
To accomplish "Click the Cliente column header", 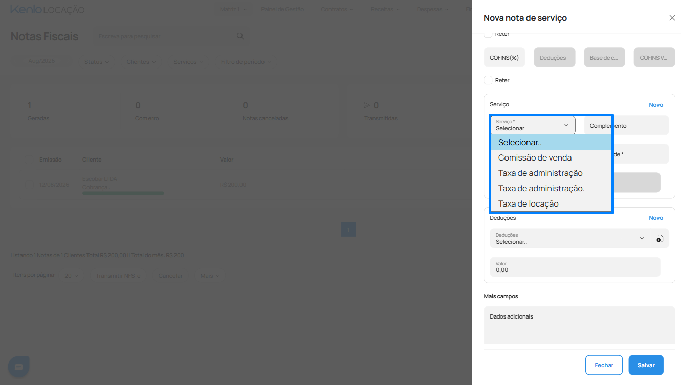I will (92, 160).
